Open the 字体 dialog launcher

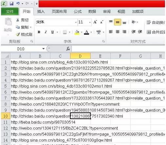click(103, 41)
